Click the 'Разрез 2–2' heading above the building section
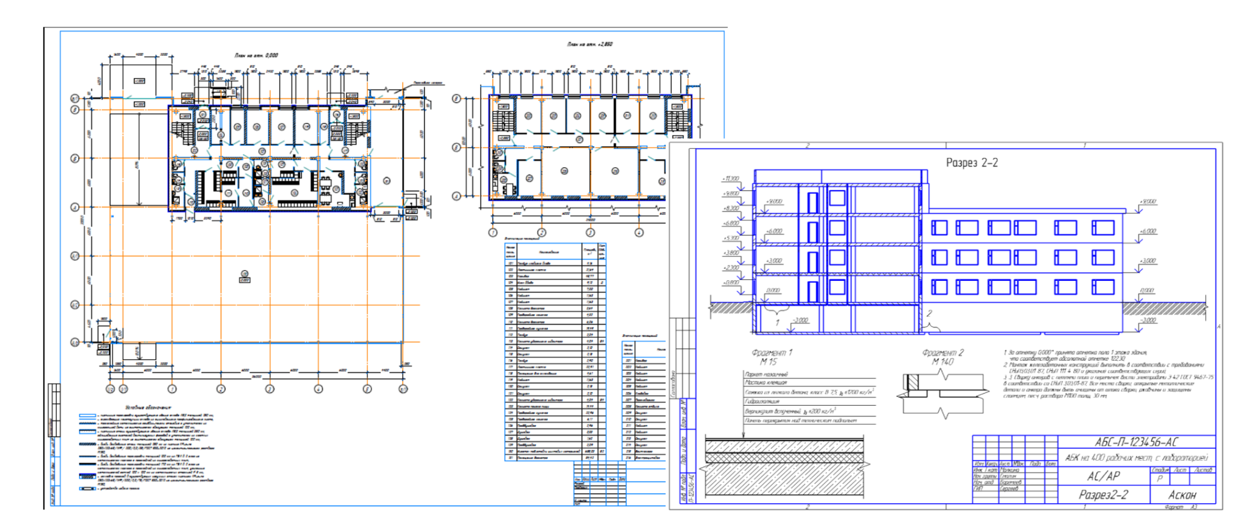This screenshot has height=528, width=1241. [x=972, y=163]
